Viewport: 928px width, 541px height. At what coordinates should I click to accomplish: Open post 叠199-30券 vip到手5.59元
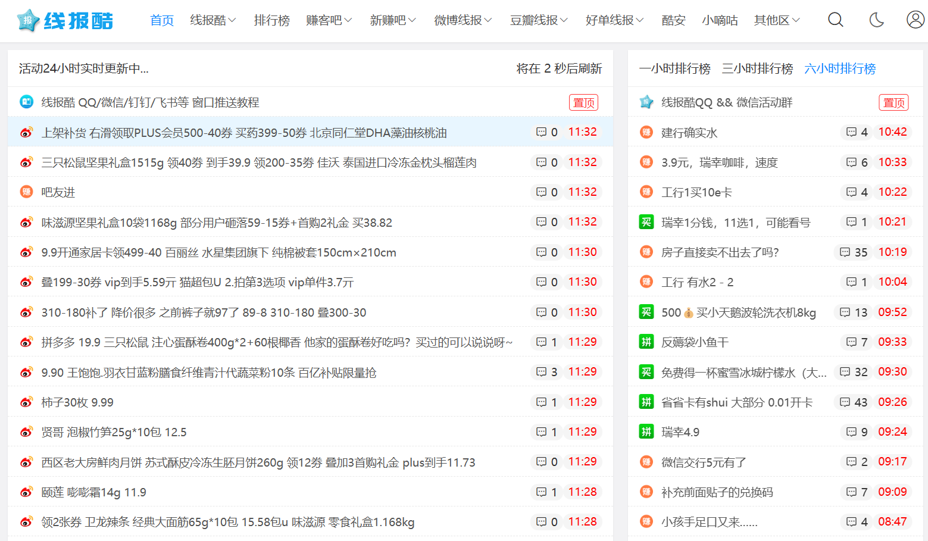pos(197,282)
